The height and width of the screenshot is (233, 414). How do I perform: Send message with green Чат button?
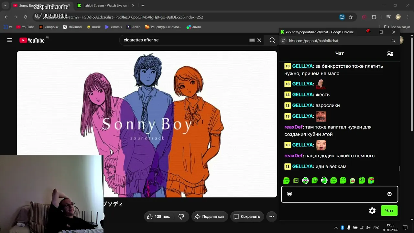389,211
